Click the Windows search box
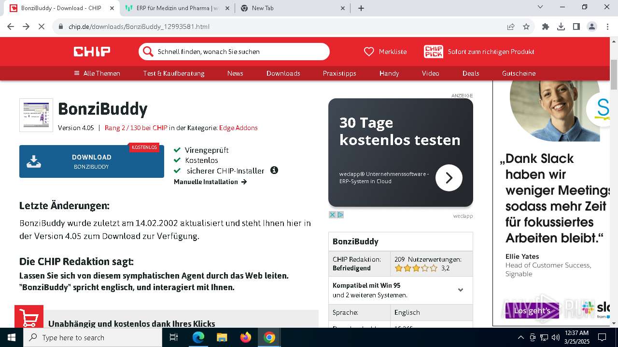Image resolution: width=618 pixels, height=347 pixels. coord(93,337)
